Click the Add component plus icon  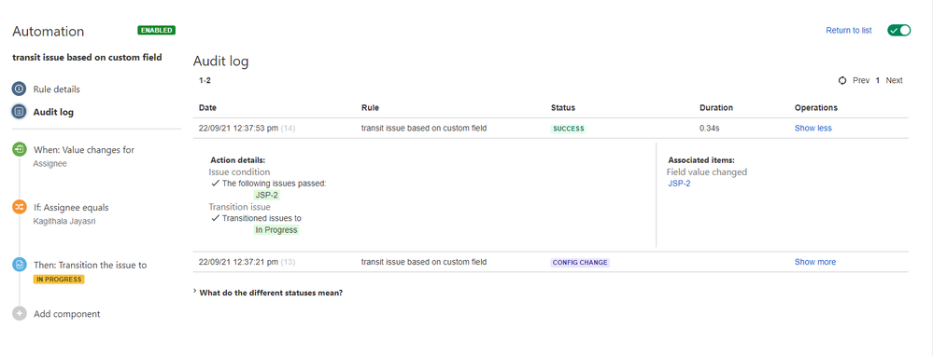click(x=19, y=314)
